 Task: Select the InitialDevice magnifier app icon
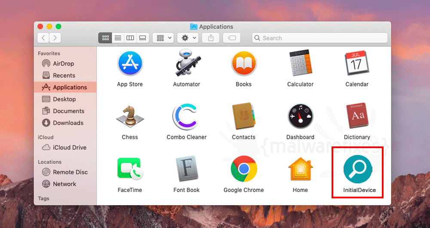tap(358, 169)
